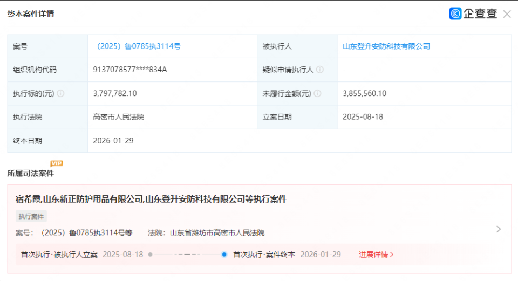Click the 立案日期 label cell
The width and height of the screenshot is (518, 281).
point(297,117)
